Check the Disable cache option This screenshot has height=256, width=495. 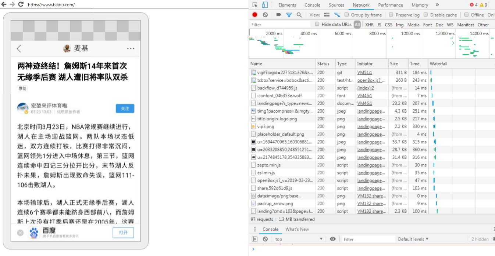(x=426, y=15)
